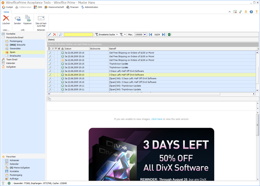Viewport: 260px width, 186px height.
Task: Select first 'Get Free Shipping' email row
Action: [151, 53]
